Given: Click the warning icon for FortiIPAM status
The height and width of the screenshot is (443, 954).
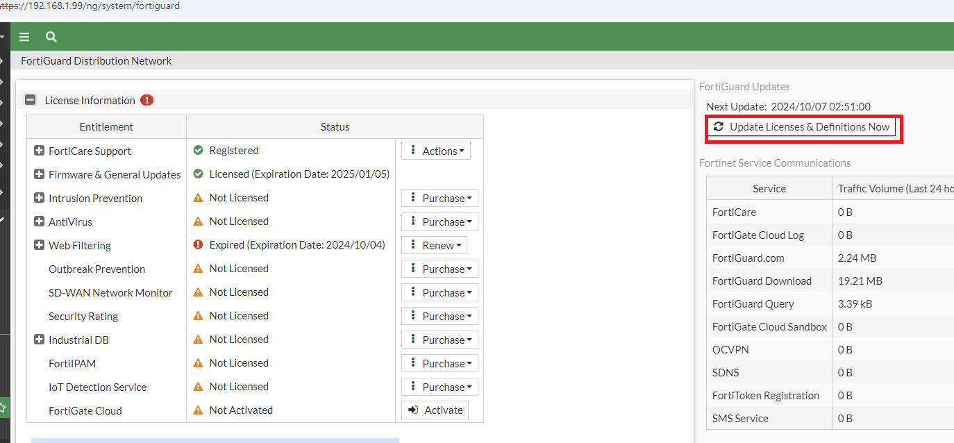Looking at the screenshot, I should [198, 362].
